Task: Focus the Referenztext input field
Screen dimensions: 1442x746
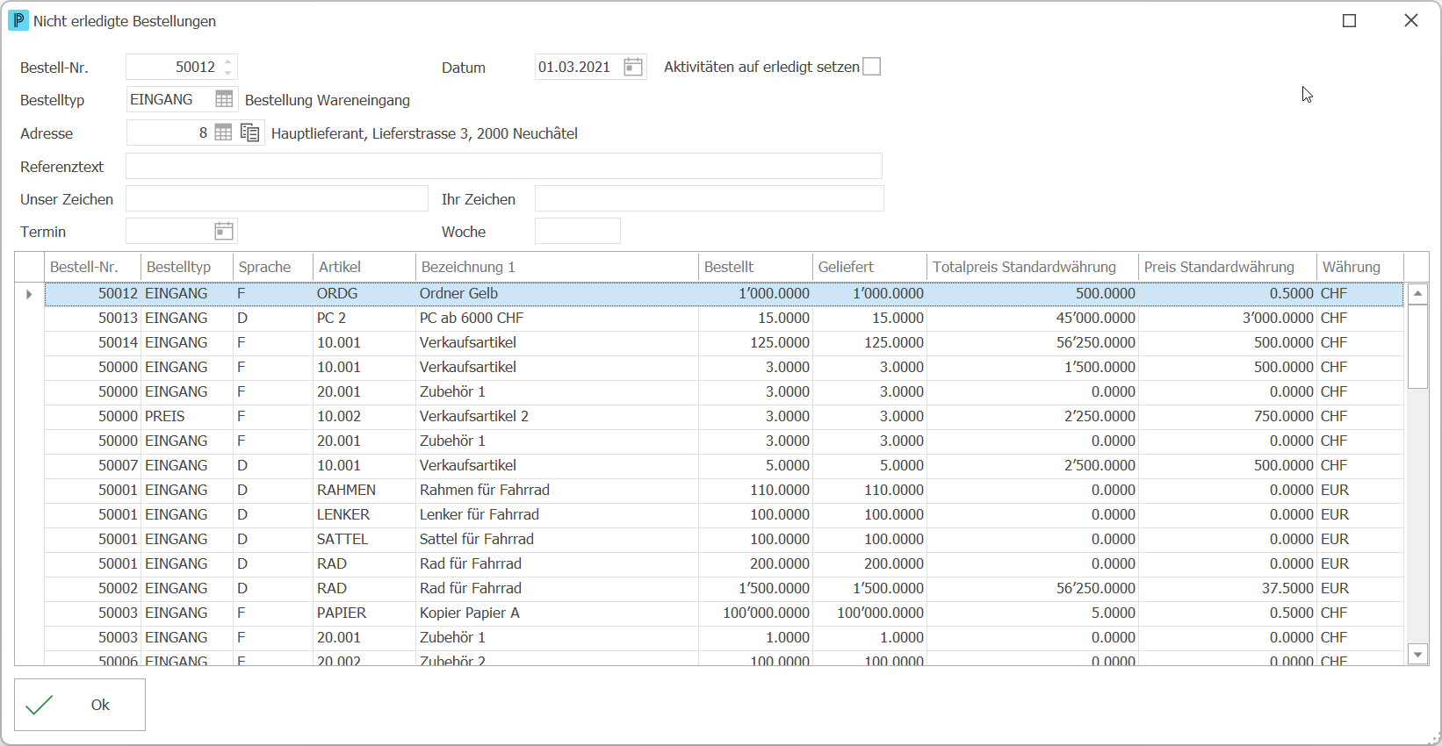Action: click(504, 166)
